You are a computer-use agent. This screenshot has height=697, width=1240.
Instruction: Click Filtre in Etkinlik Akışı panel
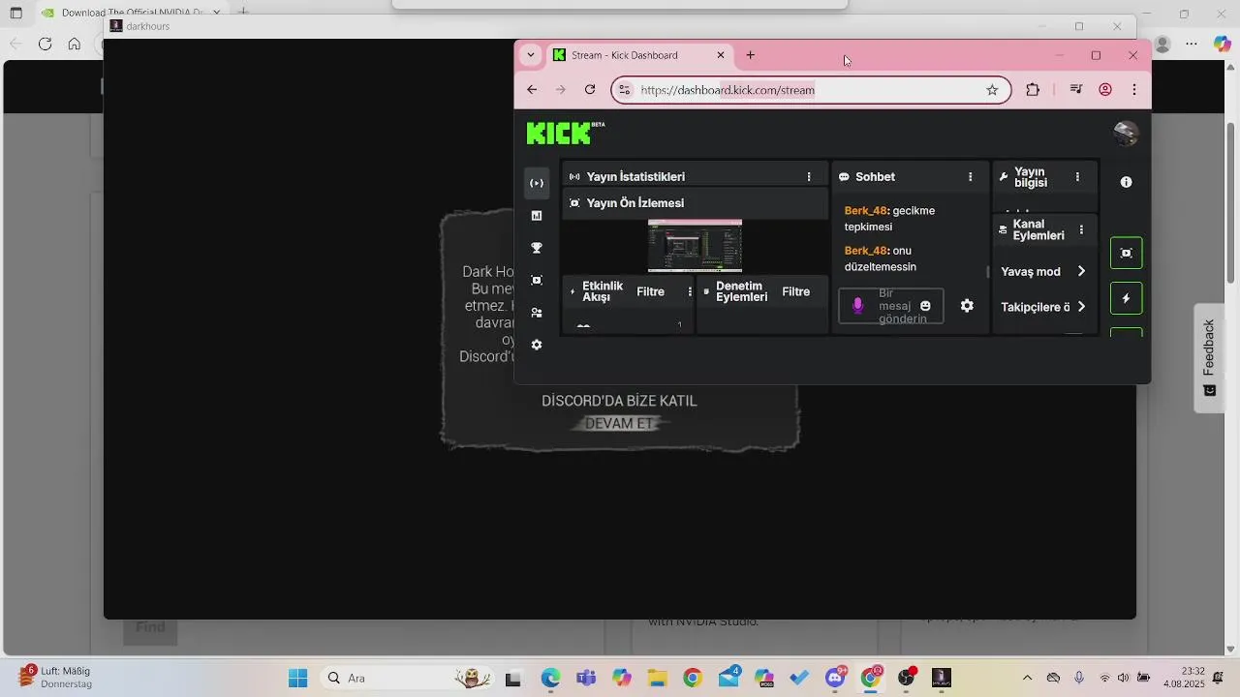coord(650,291)
